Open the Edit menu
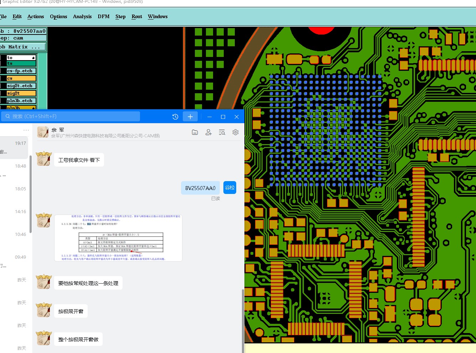Viewport: 476px width, 353px height. (x=17, y=16)
